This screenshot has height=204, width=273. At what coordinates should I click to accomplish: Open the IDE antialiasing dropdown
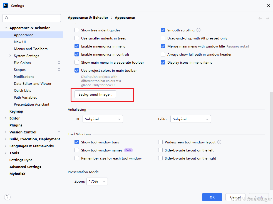point(103,119)
